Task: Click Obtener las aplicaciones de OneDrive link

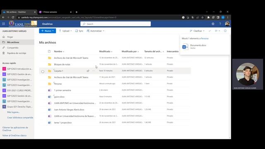Action: pyautogui.click(x=15, y=129)
